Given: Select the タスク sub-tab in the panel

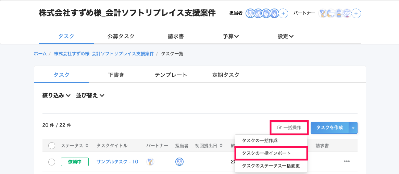Looking at the screenshot, I should click(61, 75).
